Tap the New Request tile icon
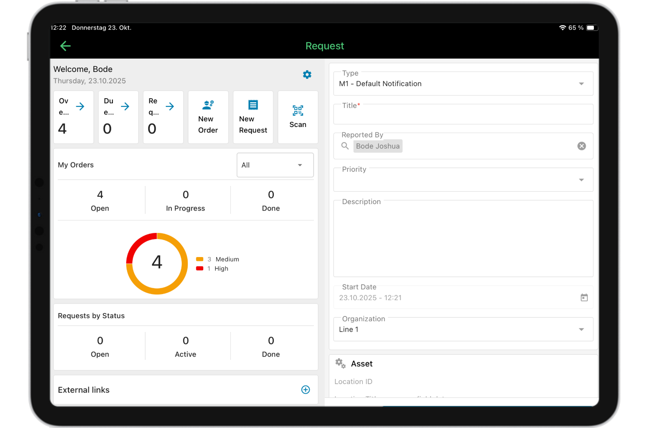 coord(253,105)
